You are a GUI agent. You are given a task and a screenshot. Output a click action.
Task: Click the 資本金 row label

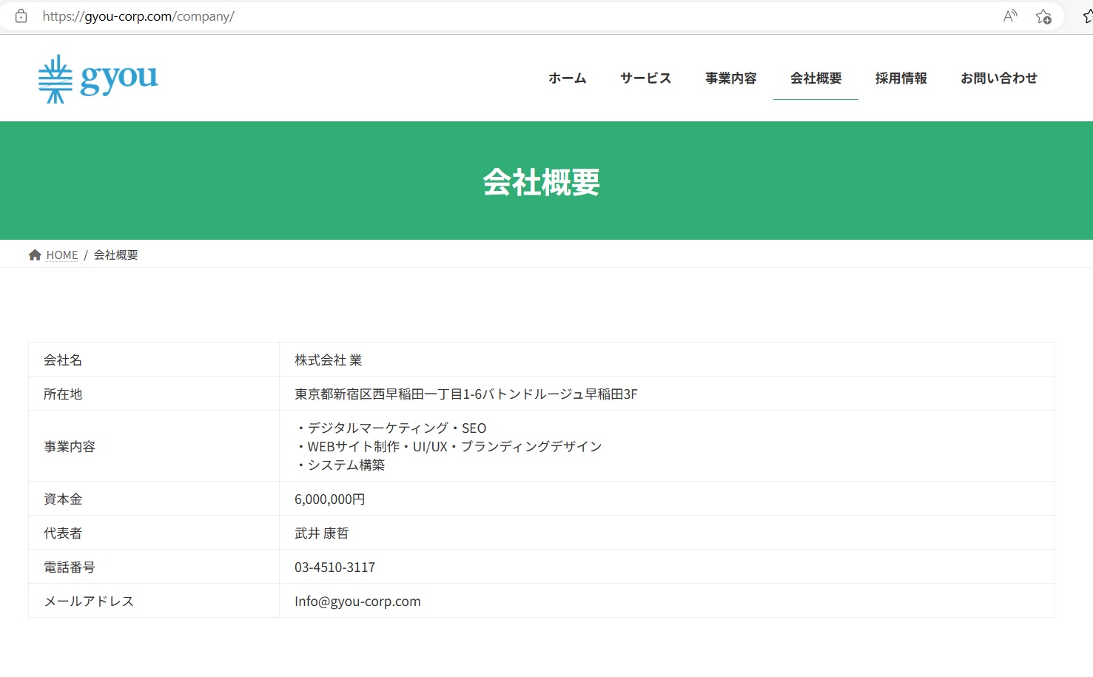pyautogui.click(x=63, y=499)
